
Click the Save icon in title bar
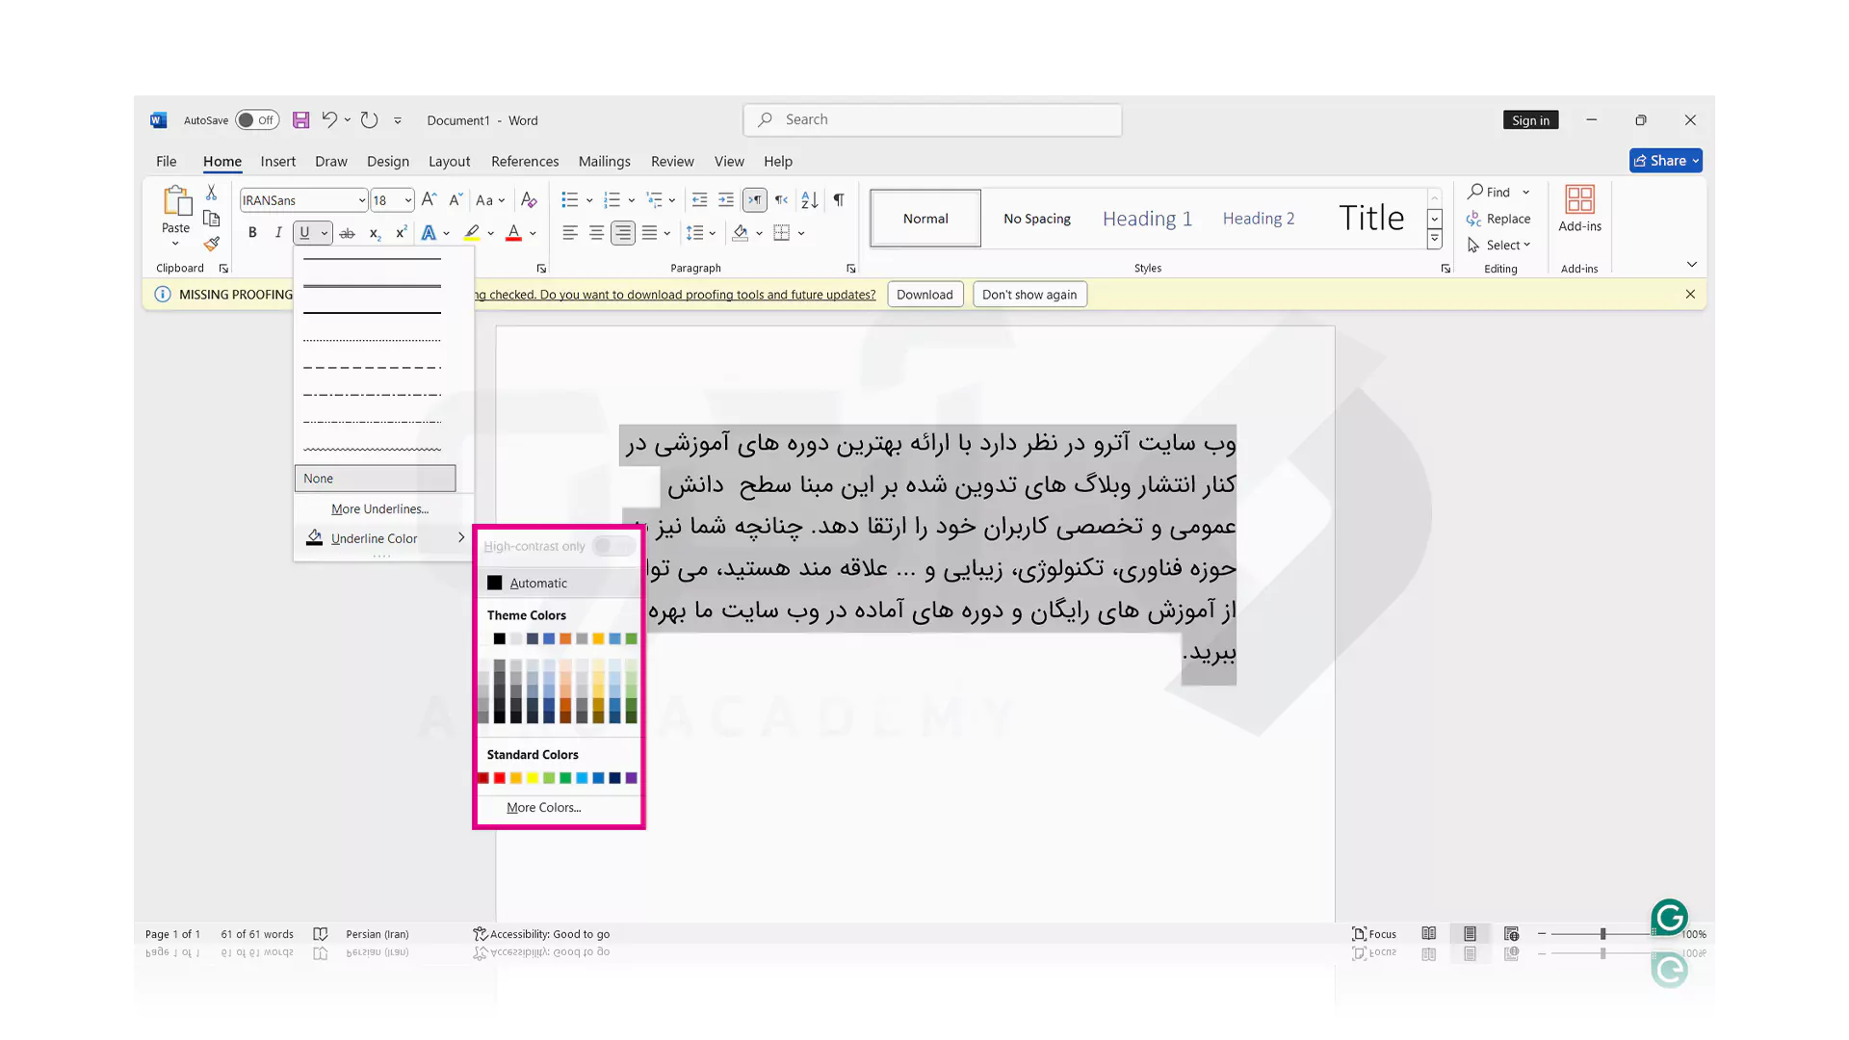(x=300, y=120)
